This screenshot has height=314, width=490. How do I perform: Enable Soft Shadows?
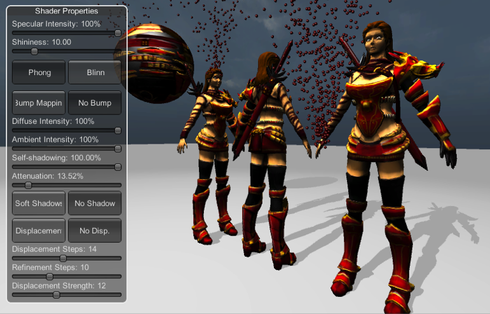pos(39,203)
